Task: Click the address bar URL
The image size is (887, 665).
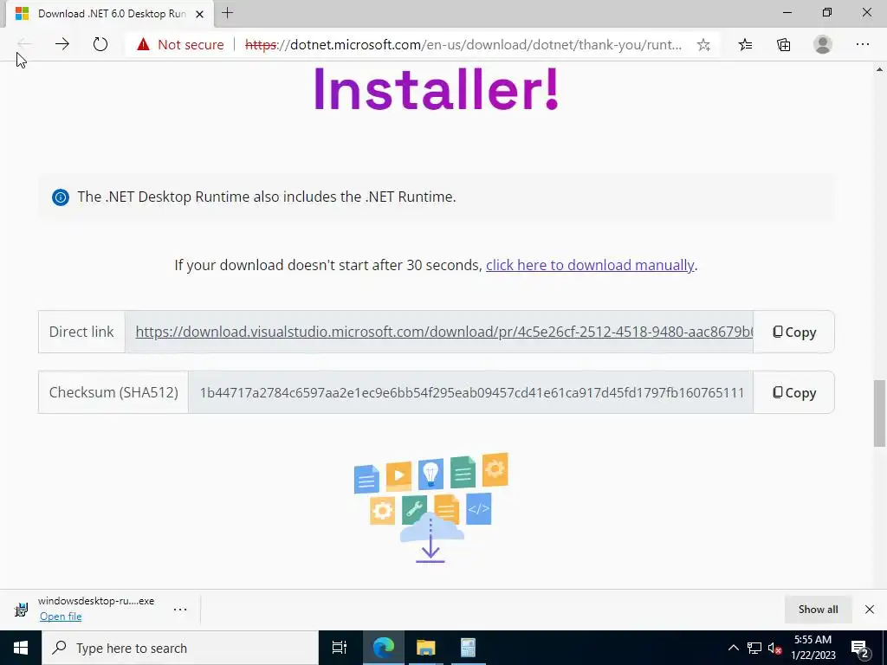Action: [x=464, y=45]
